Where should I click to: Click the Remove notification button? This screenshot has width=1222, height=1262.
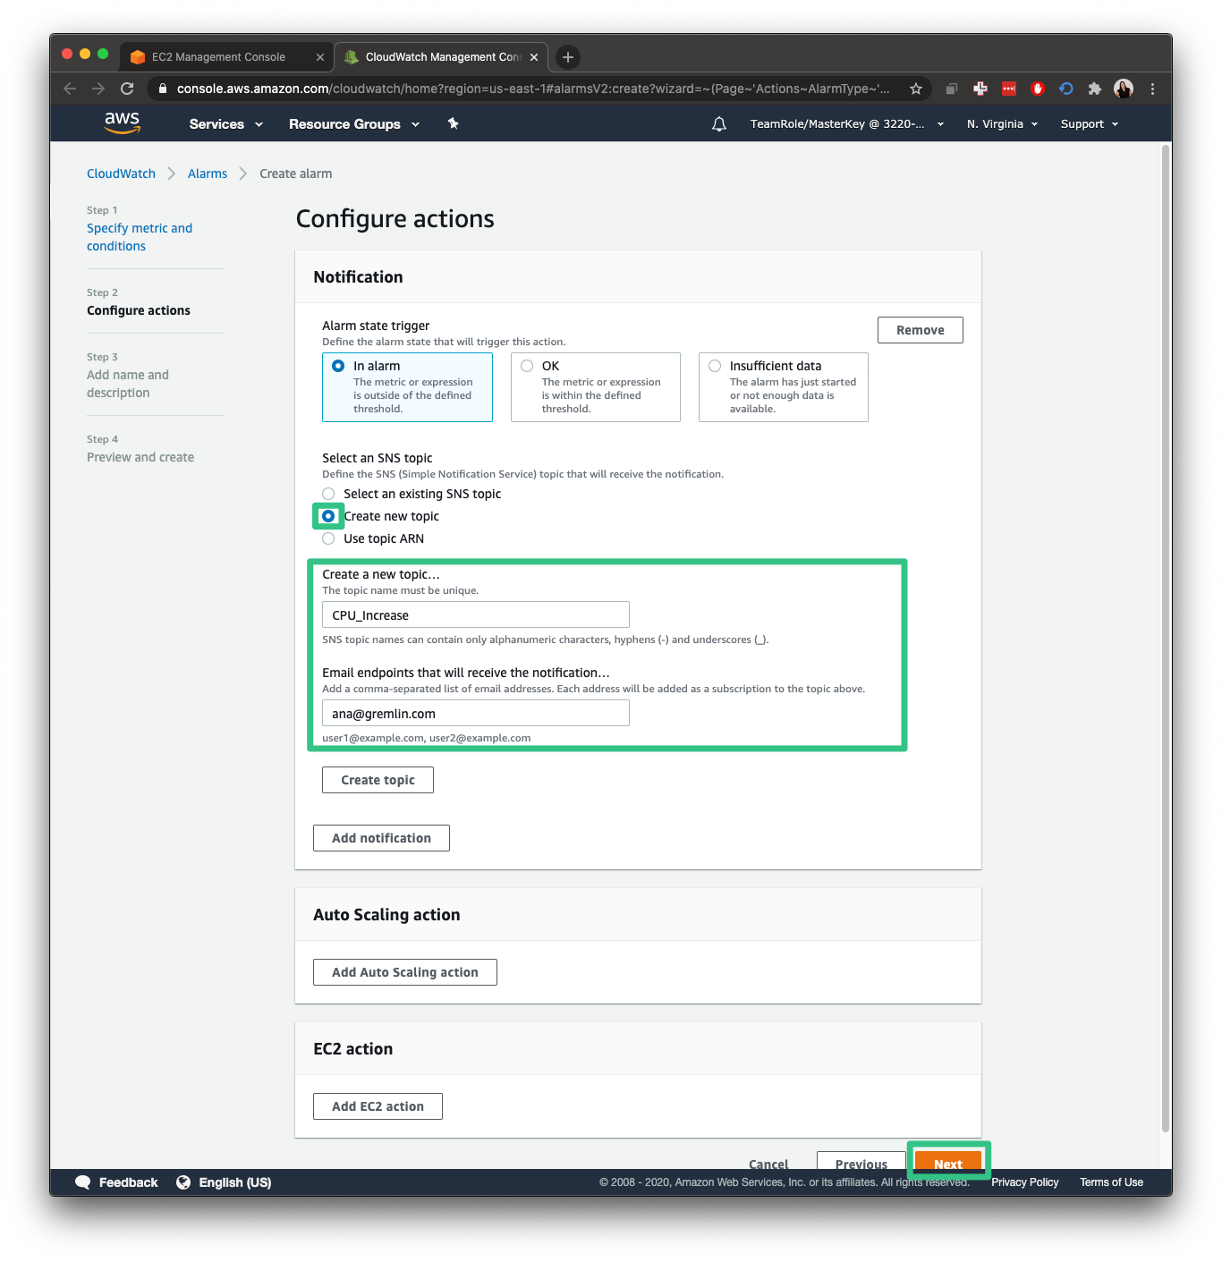tap(920, 330)
